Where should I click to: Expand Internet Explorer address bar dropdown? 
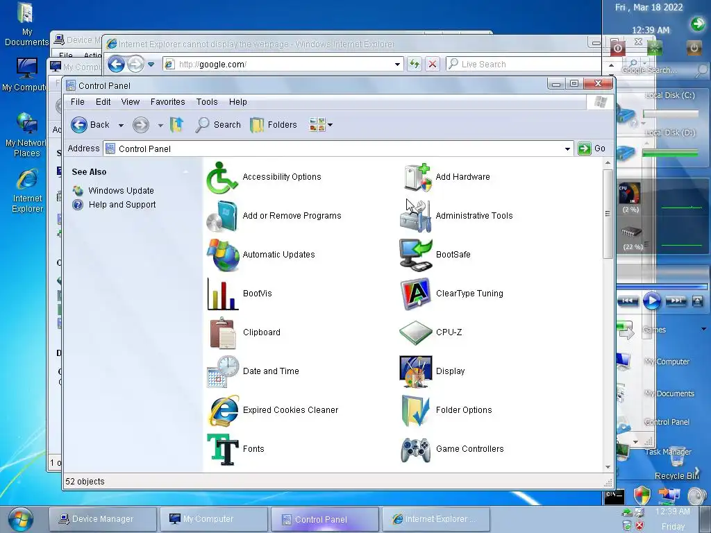tap(397, 65)
